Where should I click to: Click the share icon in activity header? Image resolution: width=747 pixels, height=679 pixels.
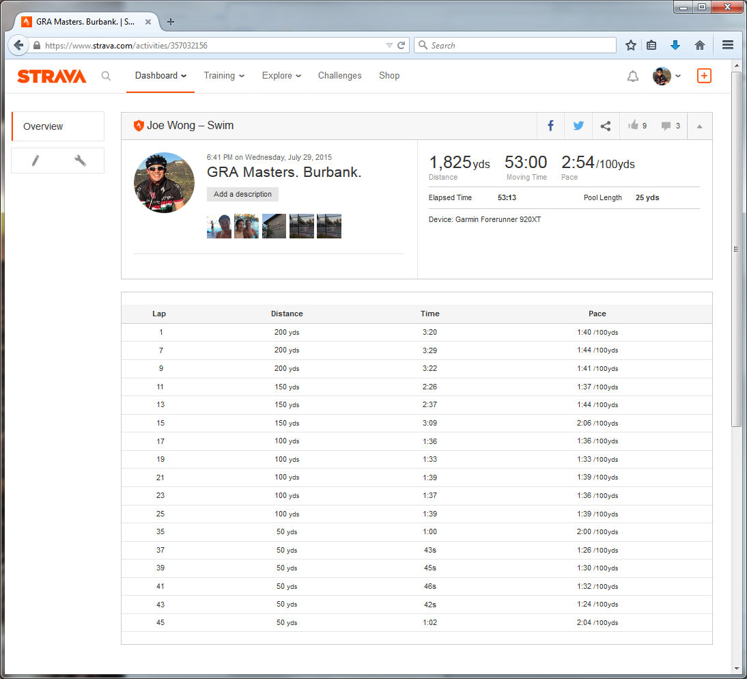pos(605,126)
